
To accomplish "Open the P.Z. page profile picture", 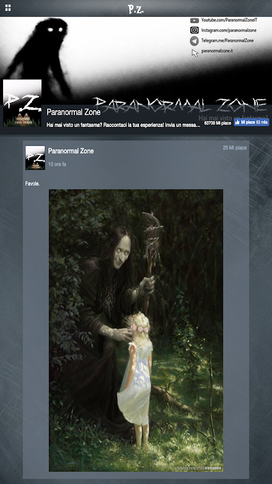I will (x=22, y=103).
